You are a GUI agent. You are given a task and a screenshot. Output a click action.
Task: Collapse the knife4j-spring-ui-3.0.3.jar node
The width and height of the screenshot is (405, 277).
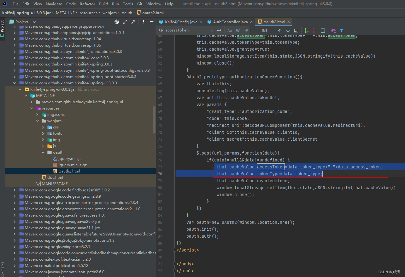(x=21, y=89)
